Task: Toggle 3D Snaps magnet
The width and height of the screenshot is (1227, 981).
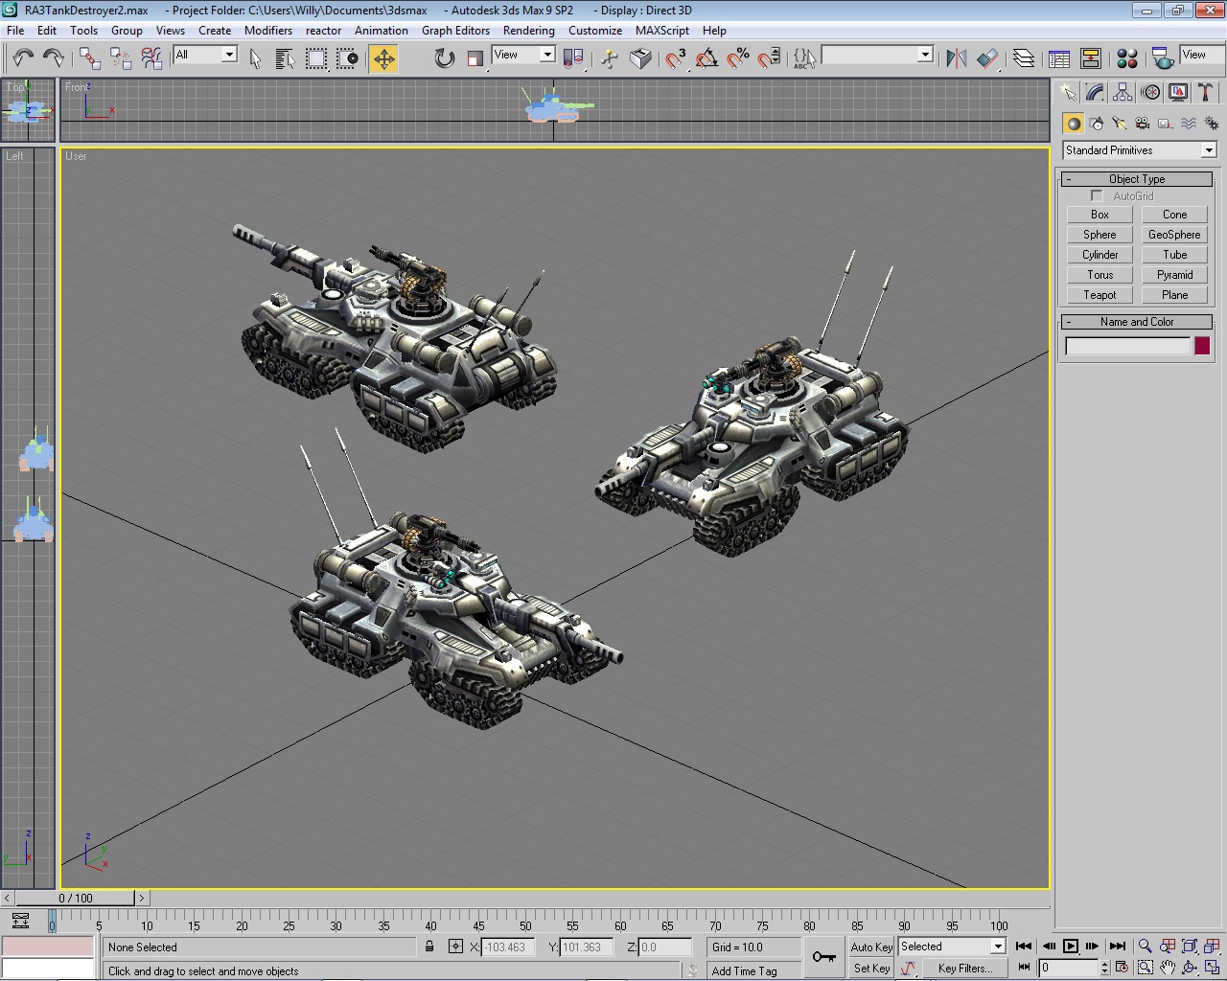Action: (677, 58)
